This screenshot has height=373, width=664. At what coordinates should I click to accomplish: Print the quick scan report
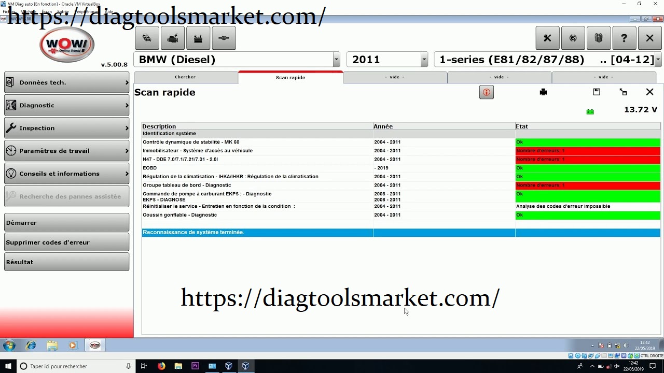click(543, 92)
